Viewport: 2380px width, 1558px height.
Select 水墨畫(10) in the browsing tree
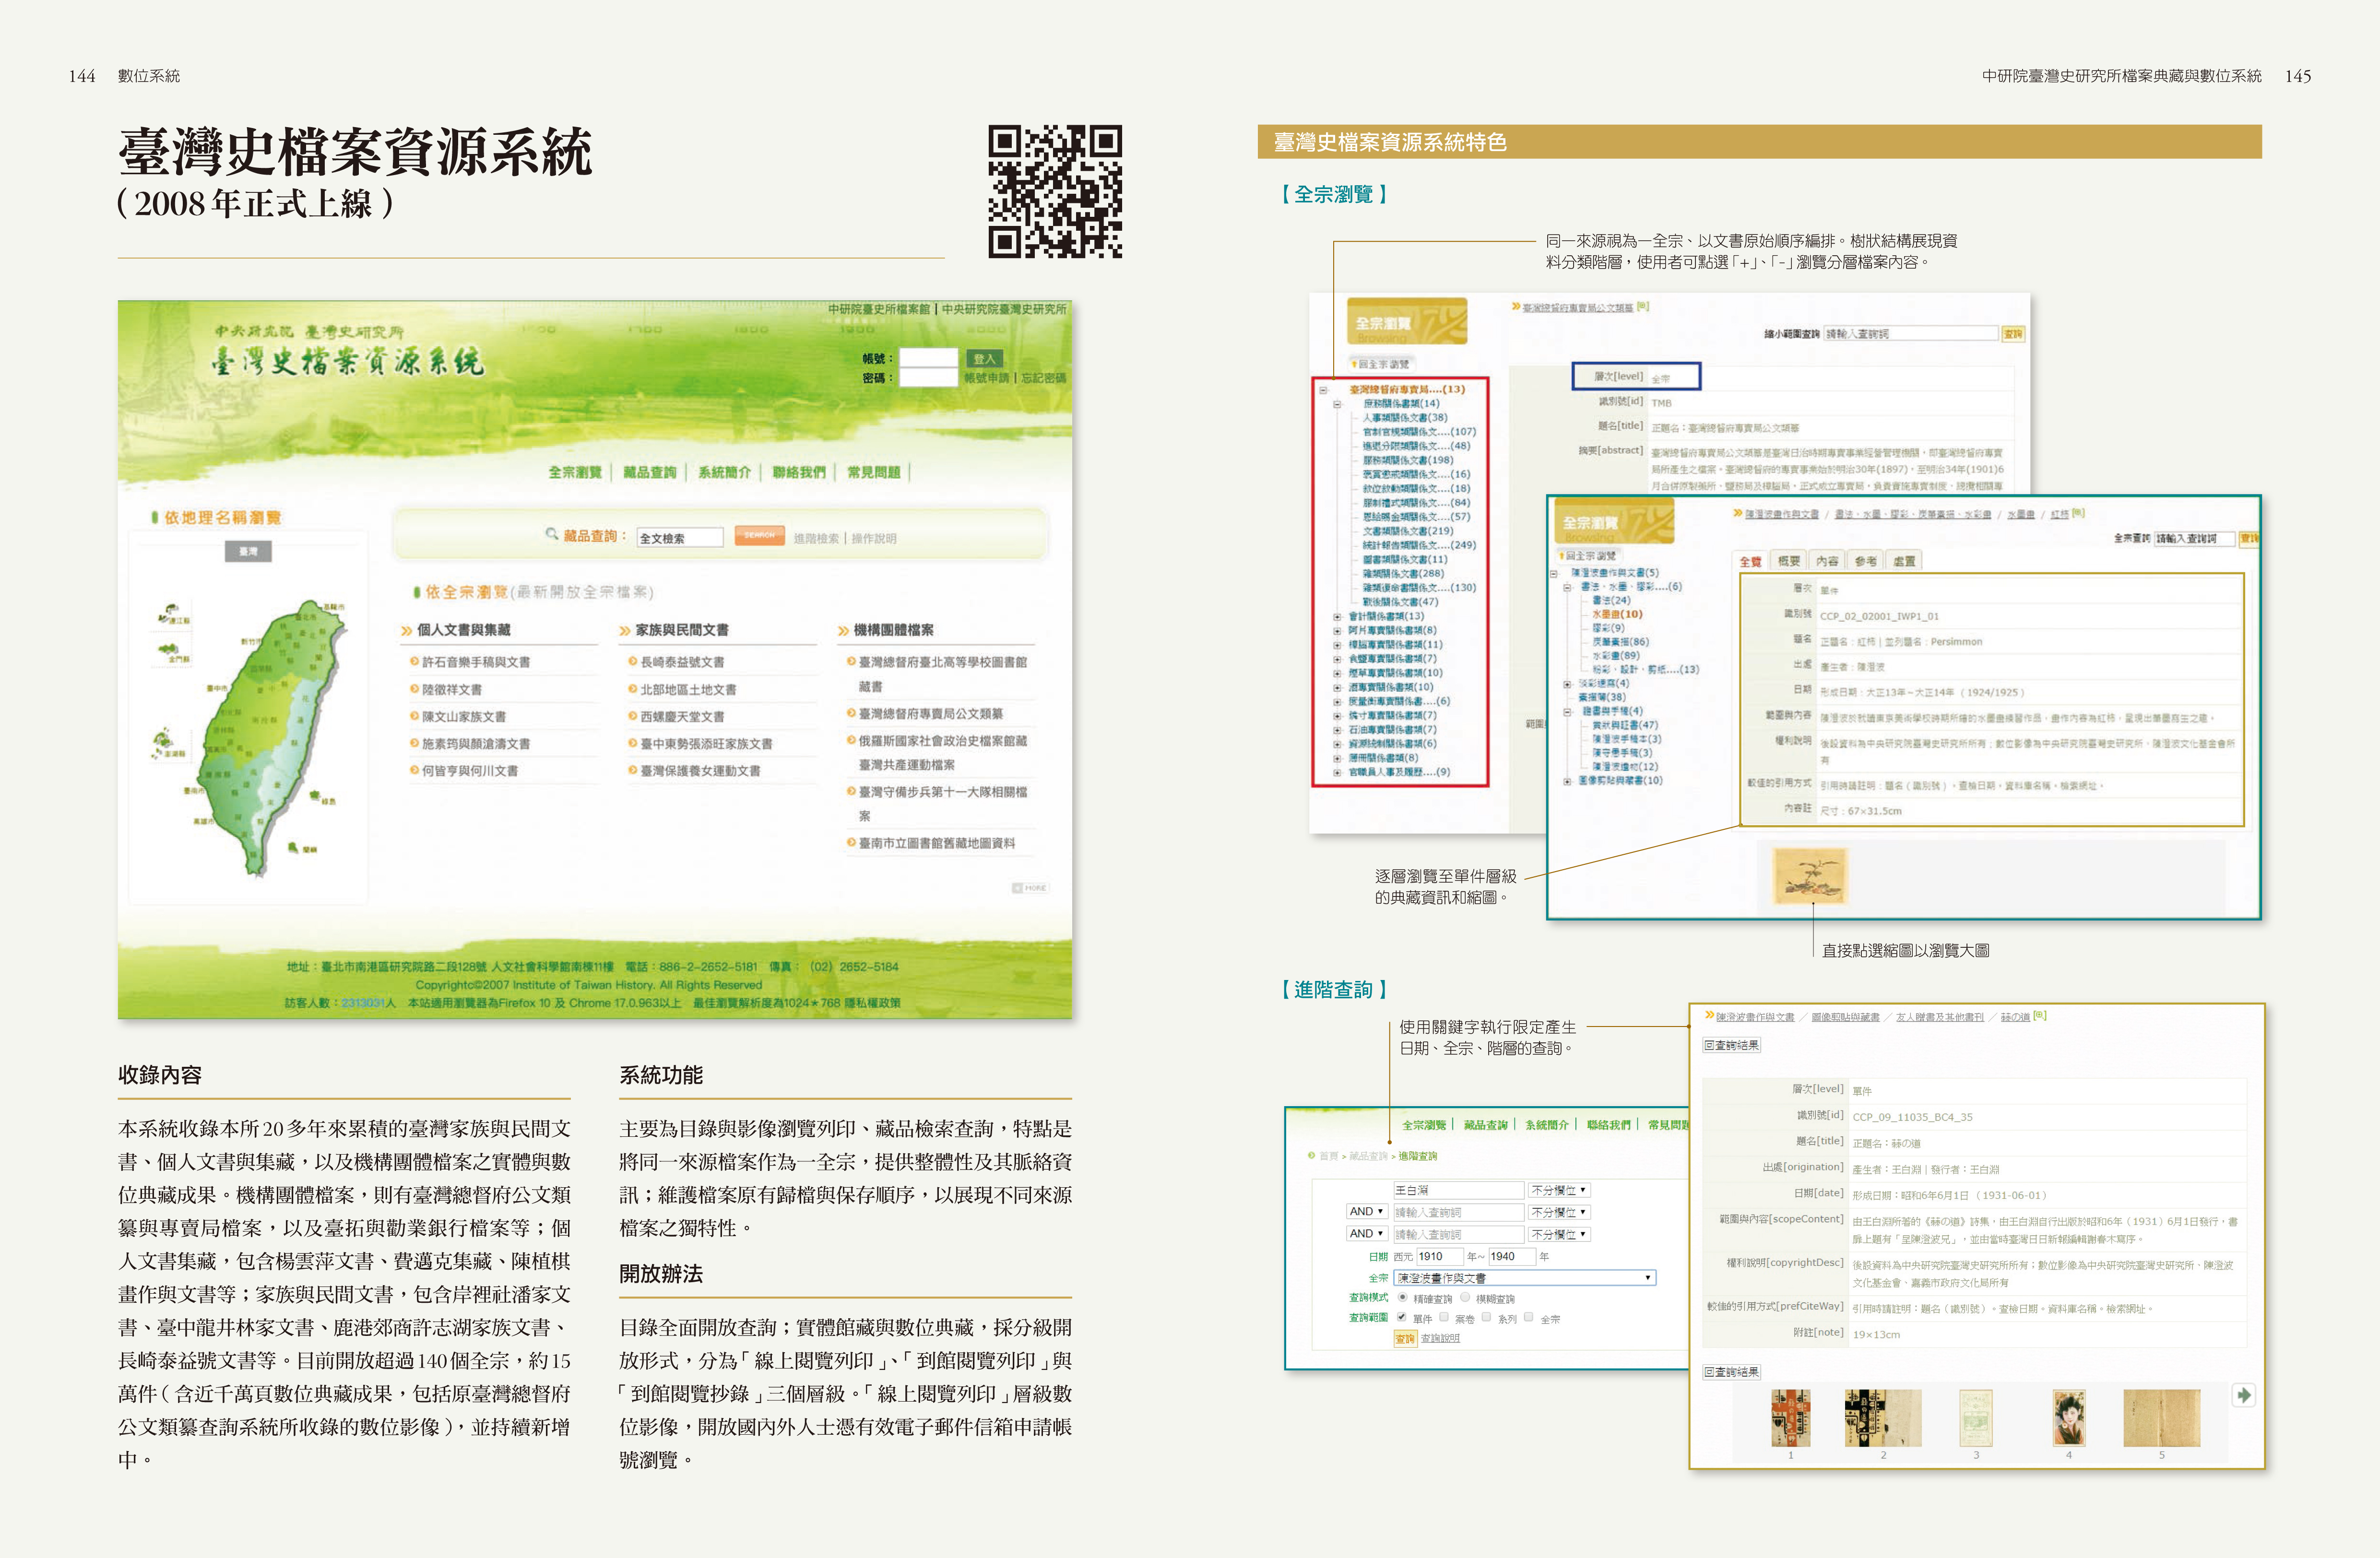point(1617,614)
